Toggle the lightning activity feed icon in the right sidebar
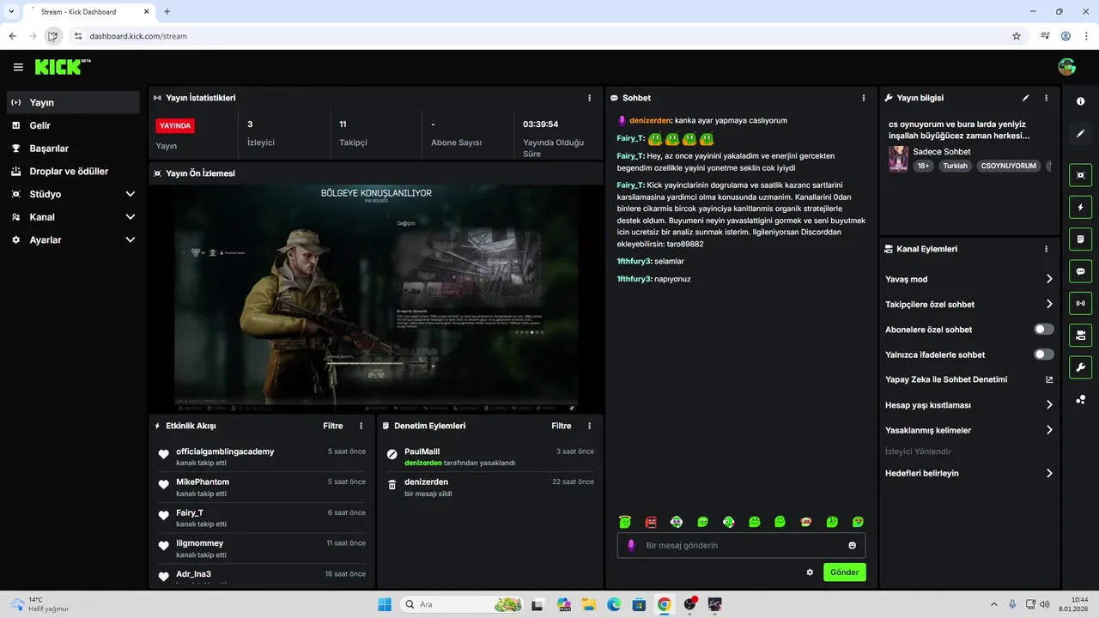Screen dimensions: 1099x618 click(x=1080, y=207)
